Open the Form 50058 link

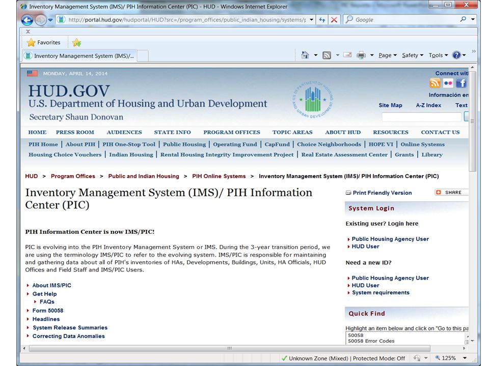tap(48, 311)
